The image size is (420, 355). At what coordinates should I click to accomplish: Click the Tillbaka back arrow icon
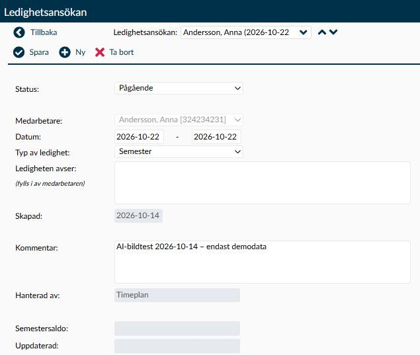tap(19, 32)
